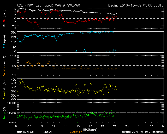The width and height of the screenshot is (167, 134).
Task: Click the '360' tick on Speed axis
Action: point(14,87)
